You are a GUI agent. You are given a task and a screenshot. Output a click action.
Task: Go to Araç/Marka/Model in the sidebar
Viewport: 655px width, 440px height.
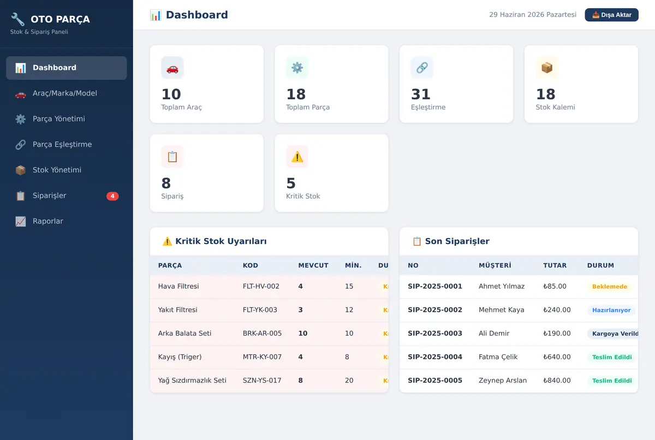tap(67, 93)
